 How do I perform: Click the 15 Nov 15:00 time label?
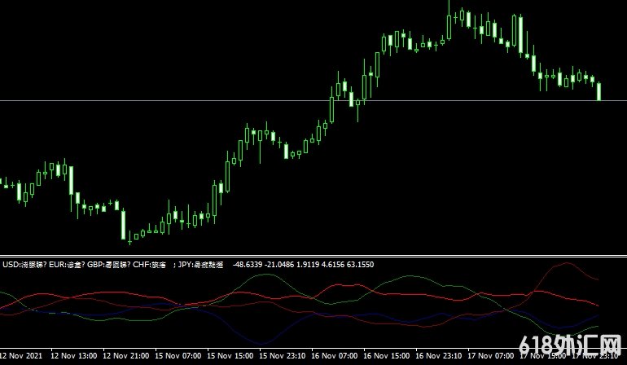point(230,356)
